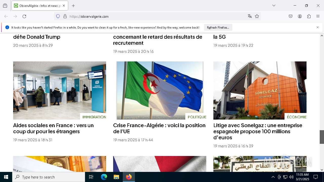
Task: Open the French flag thumbnail
Action: point(160,164)
